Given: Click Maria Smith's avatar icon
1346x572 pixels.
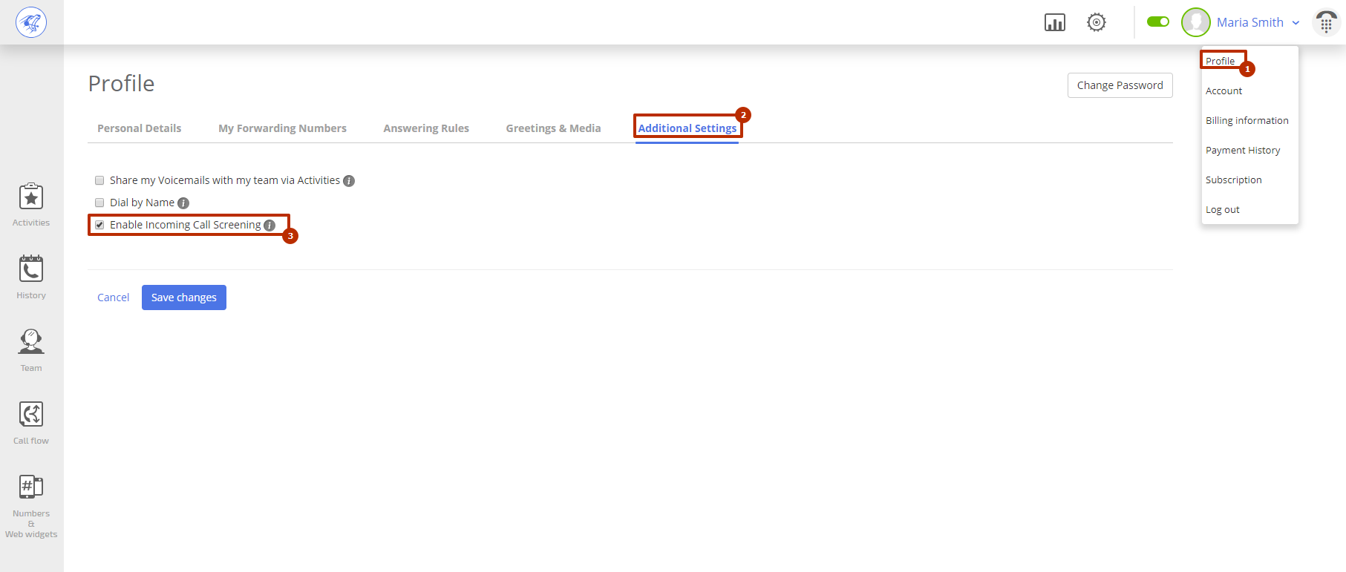Looking at the screenshot, I should point(1195,22).
